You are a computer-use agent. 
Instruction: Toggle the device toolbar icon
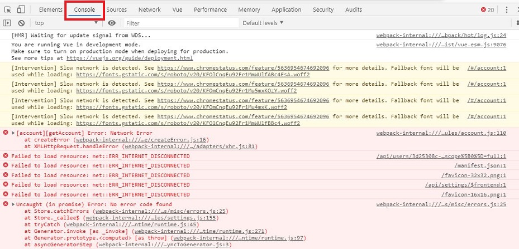(21, 9)
